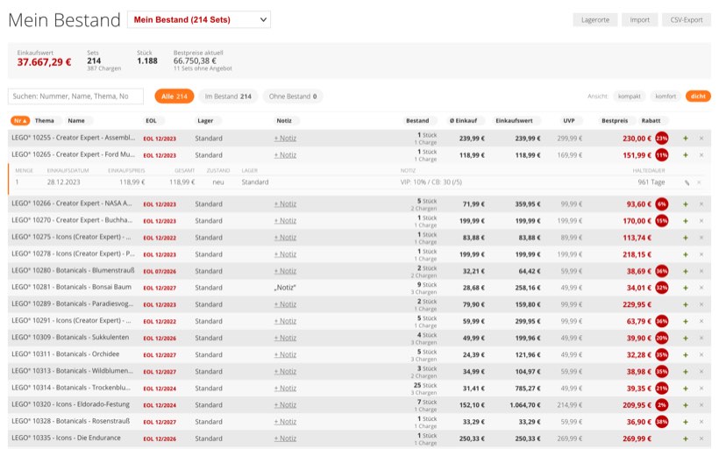This screenshot has height=449, width=719.
Task: Open the Mein Bestand (214 Sets) dropdown
Action: pyautogui.click(x=198, y=19)
